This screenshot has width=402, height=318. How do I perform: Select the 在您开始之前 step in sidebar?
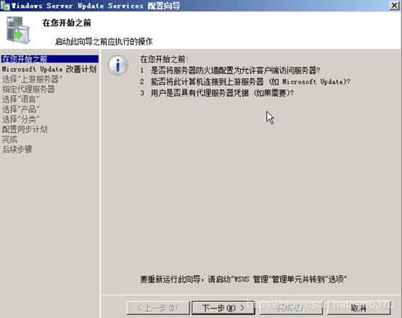[50, 59]
